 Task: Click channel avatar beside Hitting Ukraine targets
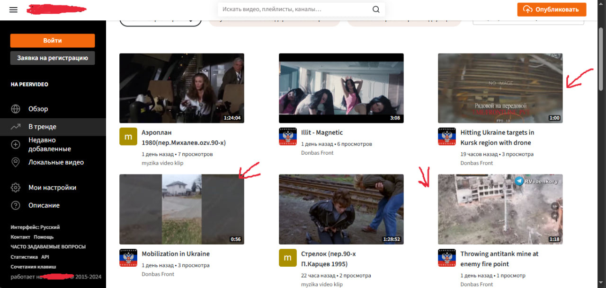click(x=446, y=136)
